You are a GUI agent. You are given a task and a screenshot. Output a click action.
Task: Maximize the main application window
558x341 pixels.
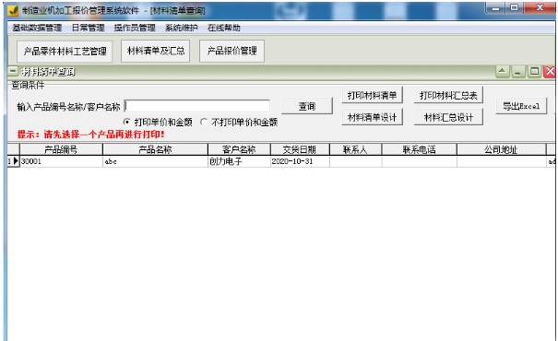coord(514,7)
